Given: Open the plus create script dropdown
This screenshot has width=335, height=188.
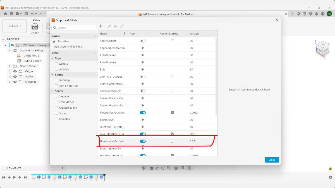Looking at the screenshot, I should pos(102,26).
